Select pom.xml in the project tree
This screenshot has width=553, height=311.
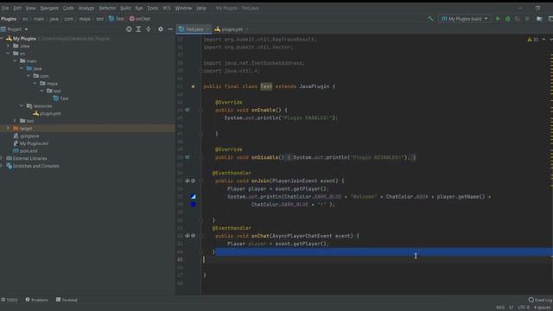click(25, 151)
